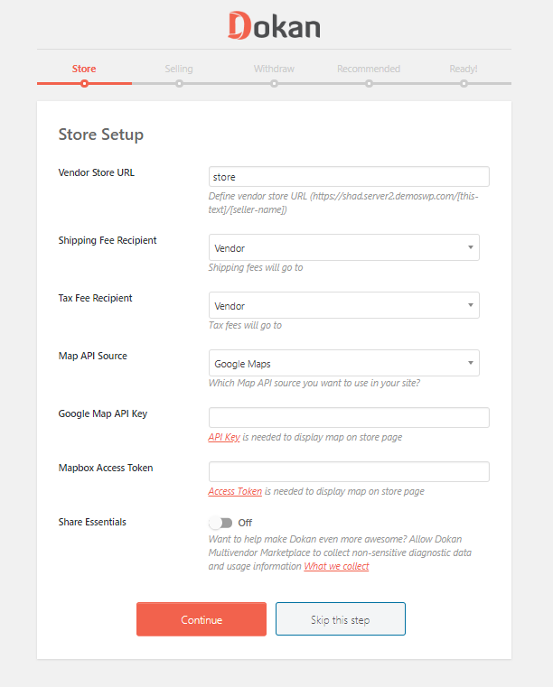Go to the Selling step tab

[x=179, y=69]
